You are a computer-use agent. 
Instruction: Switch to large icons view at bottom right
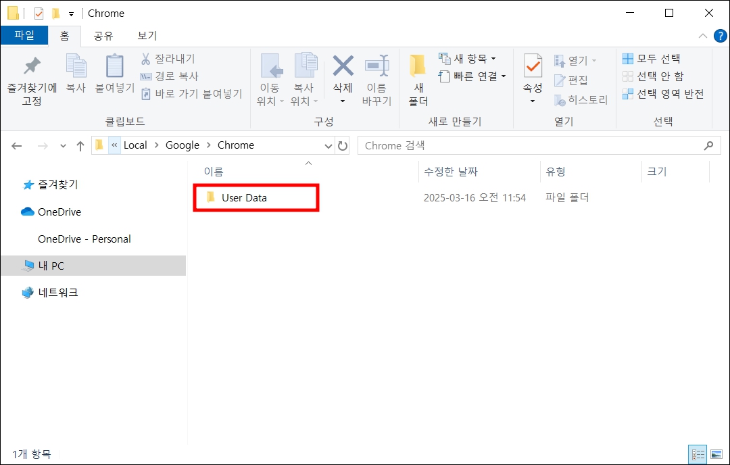(x=718, y=454)
